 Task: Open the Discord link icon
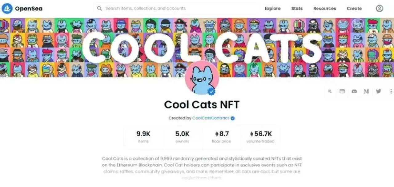[x=354, y=91]
